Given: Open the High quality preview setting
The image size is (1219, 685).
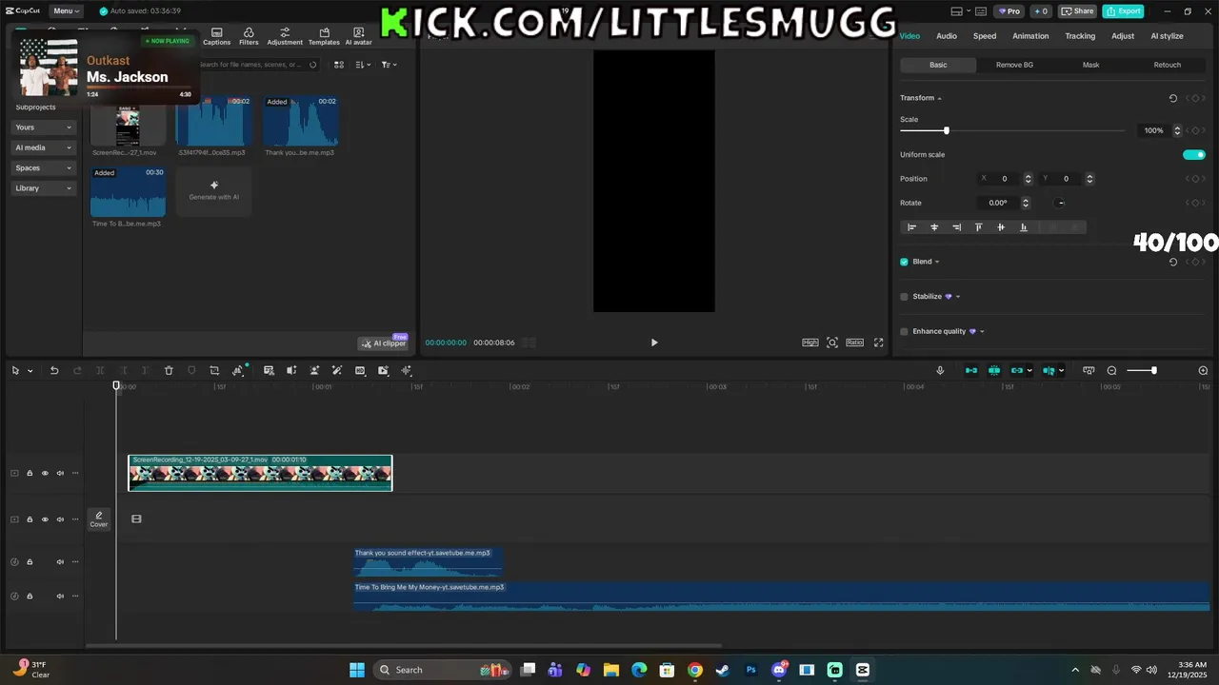Looking at the screenshot, I should (810, 342).
